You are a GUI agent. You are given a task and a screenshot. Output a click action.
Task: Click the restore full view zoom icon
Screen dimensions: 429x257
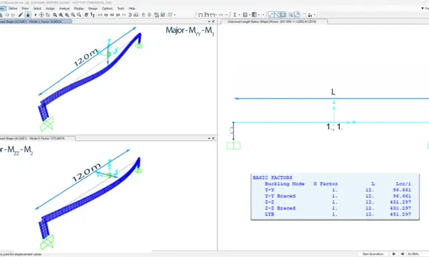[61, 15]
